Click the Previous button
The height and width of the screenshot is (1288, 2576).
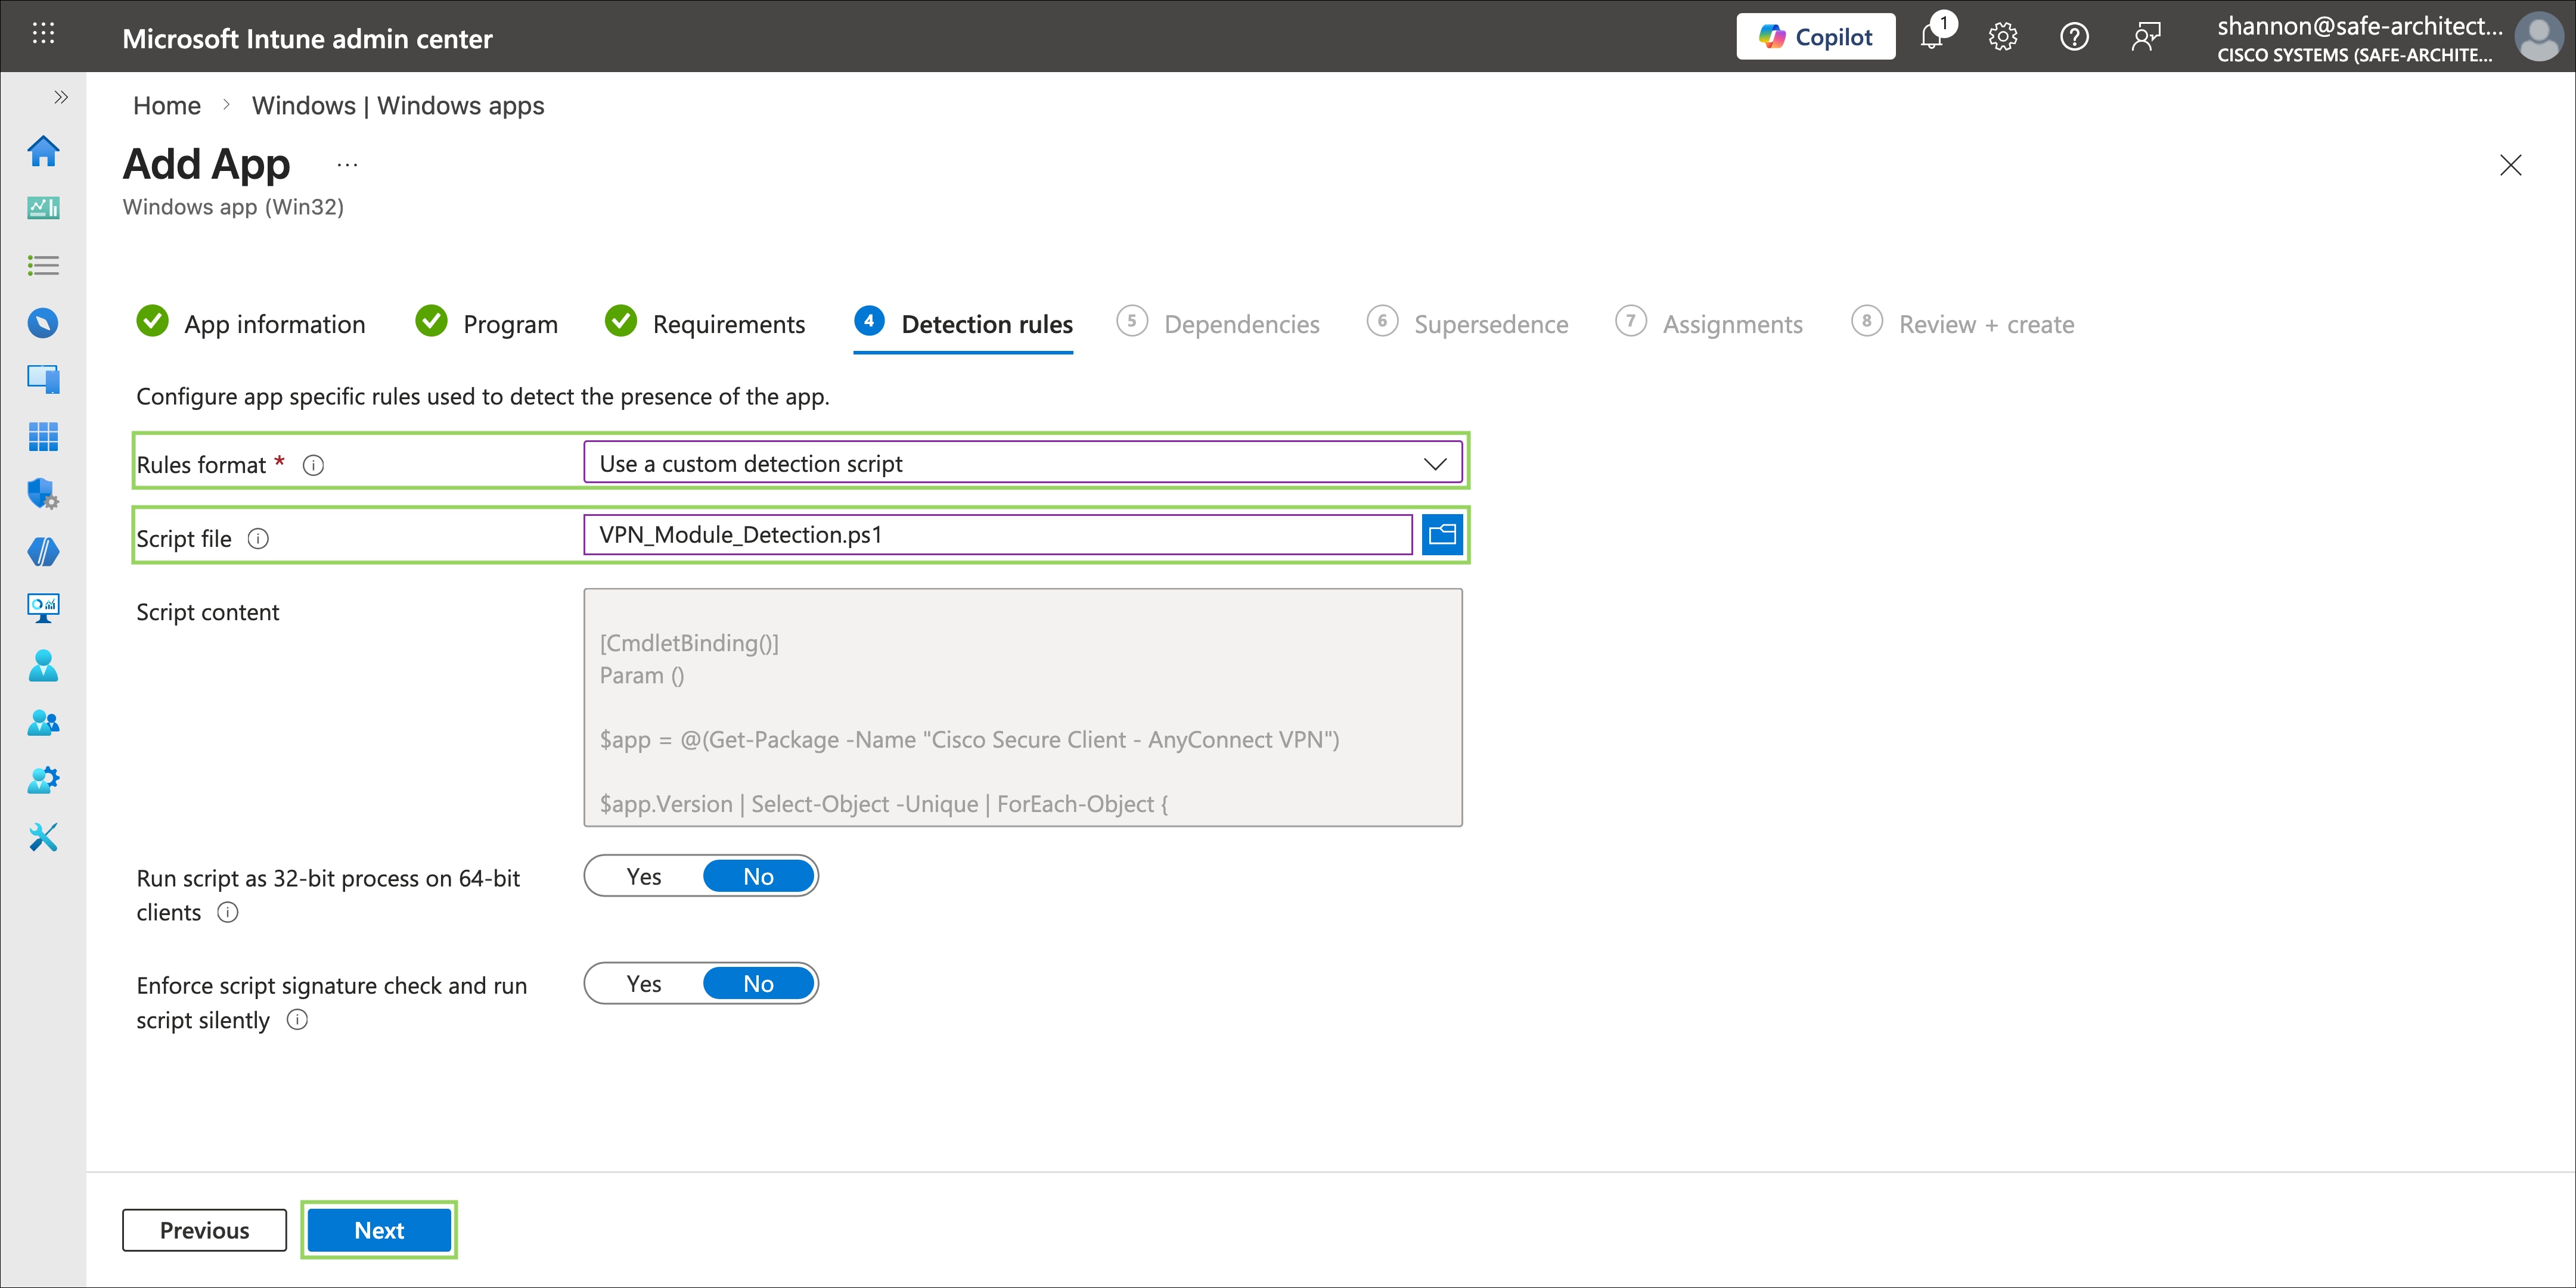[204, 1230]
